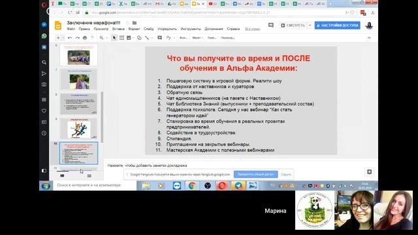
Task: Select the line tool
Action: (147, 38)
